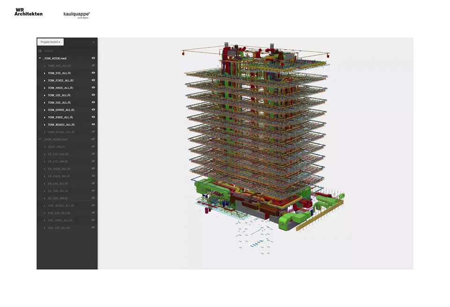Hide TOW_E01_ALL.ifc using its eye
The image size is (450, 307).
[x=93, y=73]
